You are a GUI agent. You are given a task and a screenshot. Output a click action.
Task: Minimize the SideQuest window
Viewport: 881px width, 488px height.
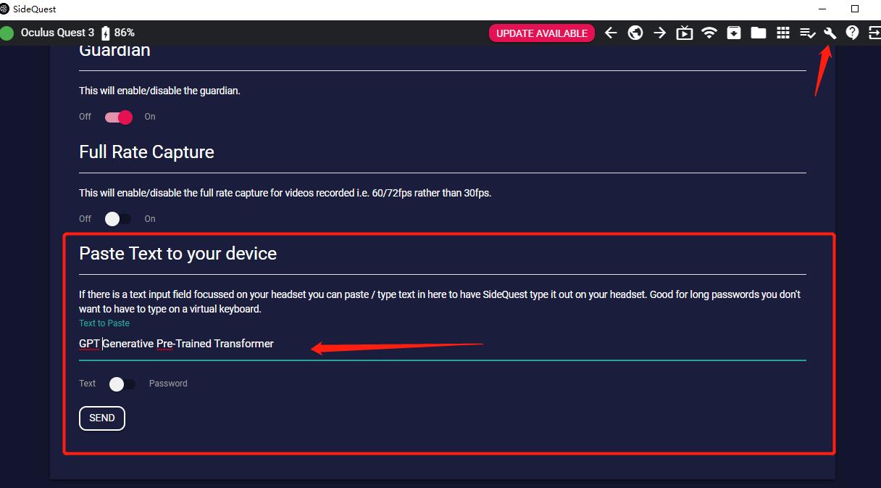(x=822, y=9)
